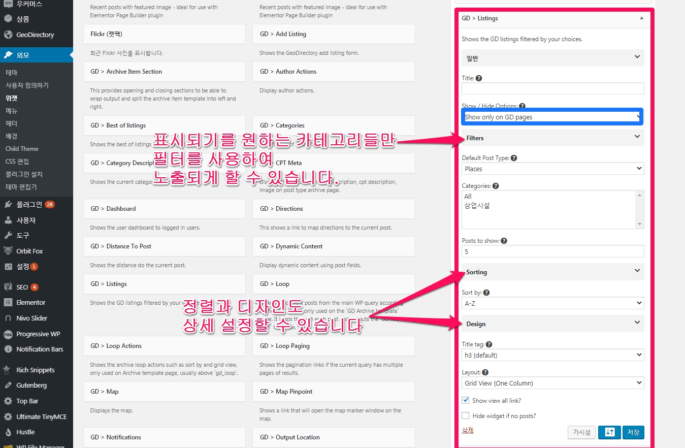Click the 삭제 delete link
The width and height of the screenshot is (685, 448).
(468, 430)
